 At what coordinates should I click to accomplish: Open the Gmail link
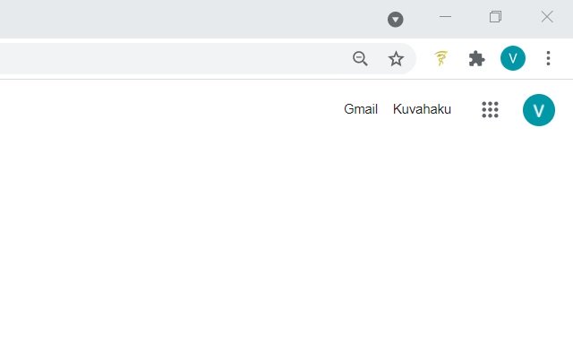point(361,109)
